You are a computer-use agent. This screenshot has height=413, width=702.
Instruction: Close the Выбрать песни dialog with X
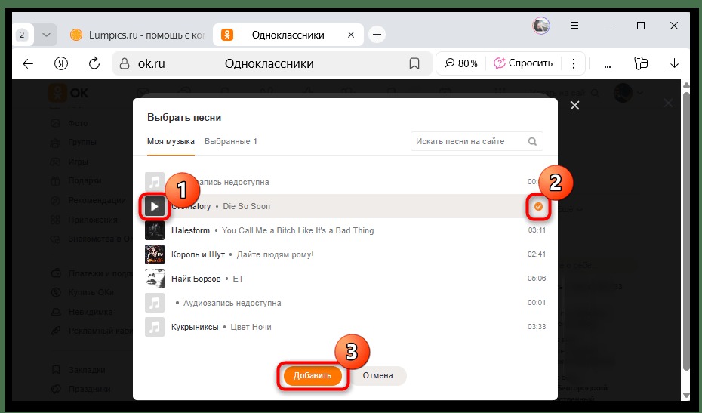(x=575, y=105)
